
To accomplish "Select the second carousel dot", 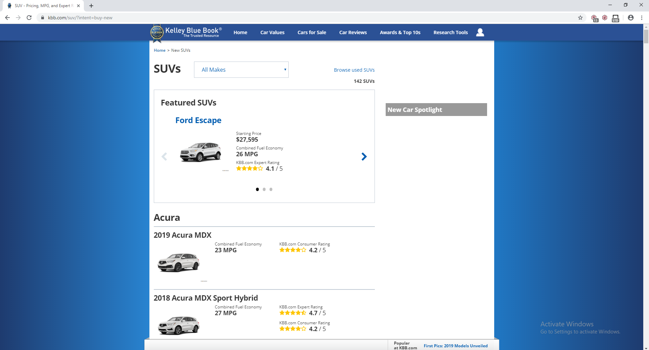I will (264, 189).
